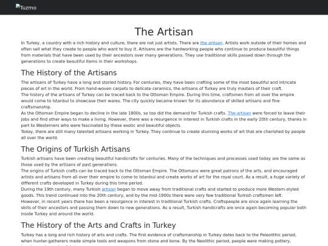Click text 'Turkish artisans have been creating beautiful handicrafts'
The image size is (328, 246).
[x=80, y=159]
